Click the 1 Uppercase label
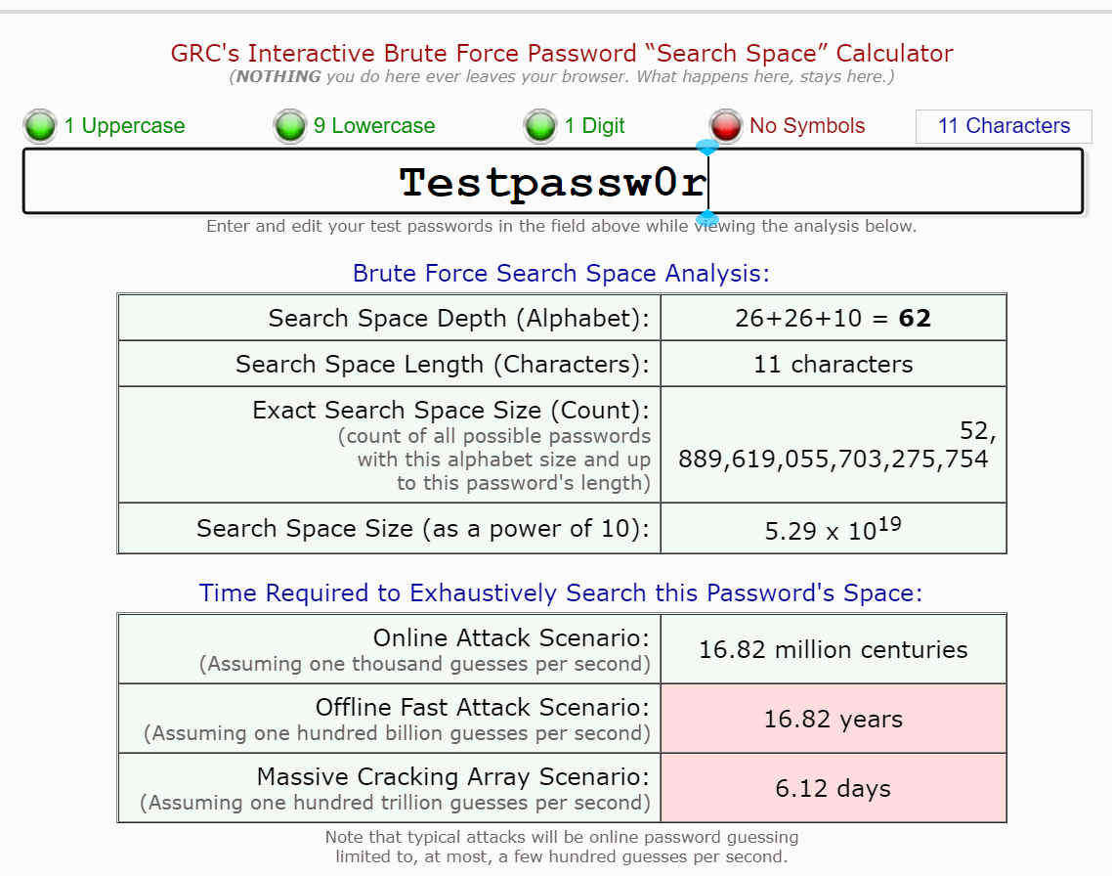 [125, 125]
